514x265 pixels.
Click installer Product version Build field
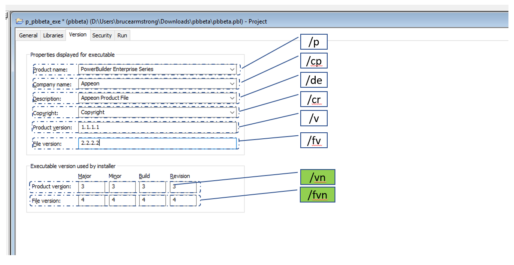pos(152,187)
